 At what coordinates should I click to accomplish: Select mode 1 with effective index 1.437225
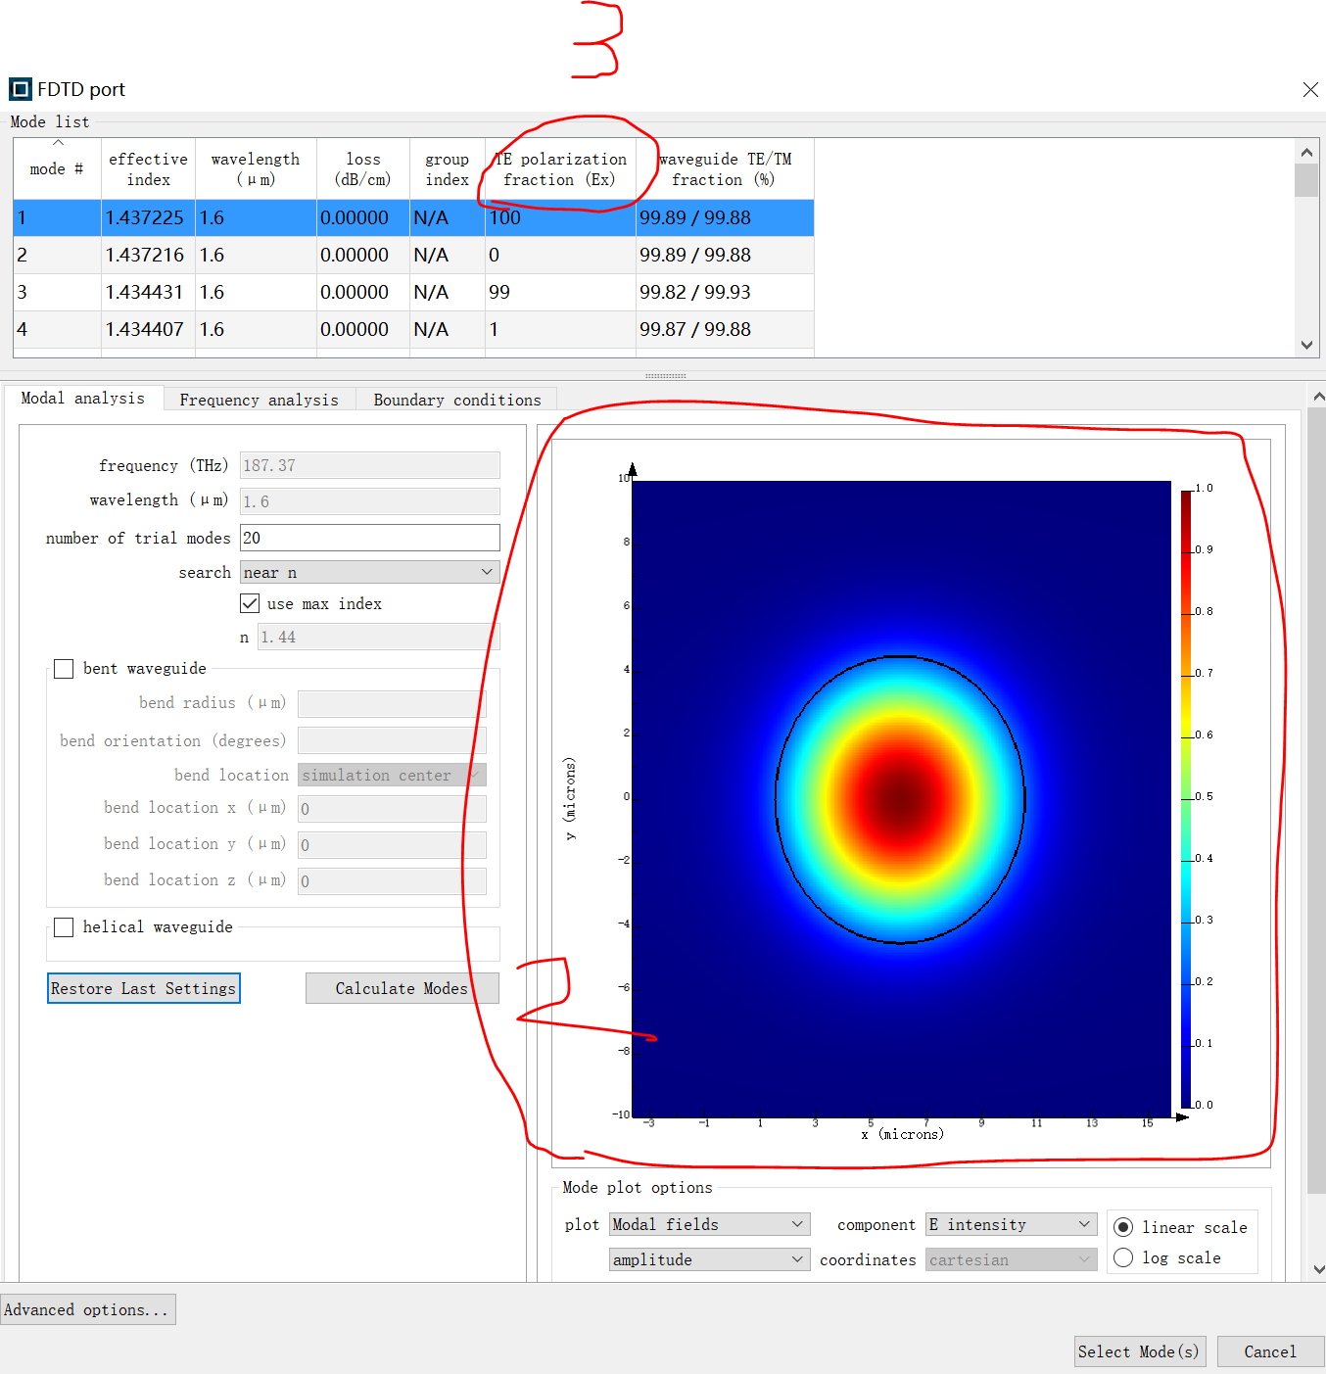point(413,217)
